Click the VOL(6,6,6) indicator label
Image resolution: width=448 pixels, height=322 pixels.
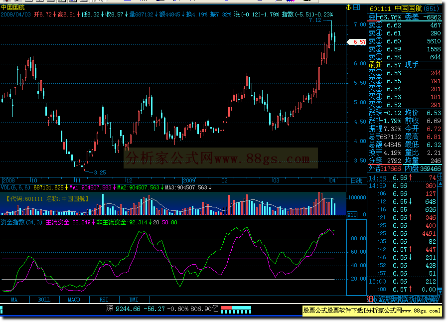[x=15, y=188]
